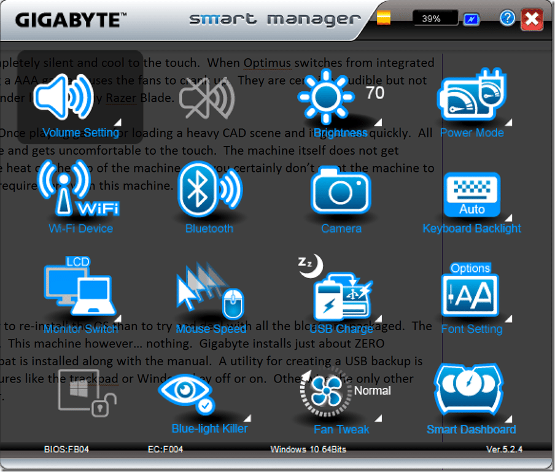555x472 pixels.
Task: Click the Brightness sun icon
Action: pos(326,96)
